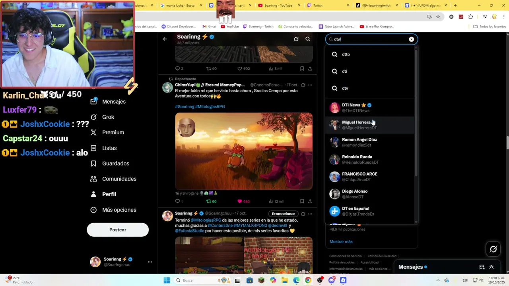Screen dimensions: 509x286
Task: Click 'Mostrar más' in trends panel
Action: click(341, 242)
